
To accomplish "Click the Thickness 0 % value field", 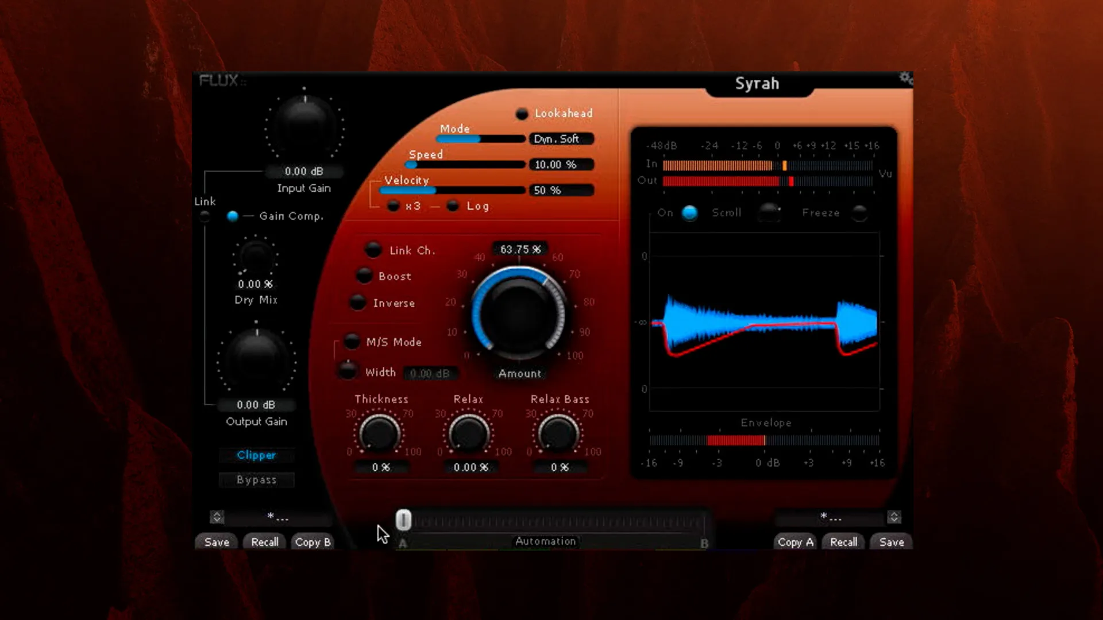I will point(381,467).
